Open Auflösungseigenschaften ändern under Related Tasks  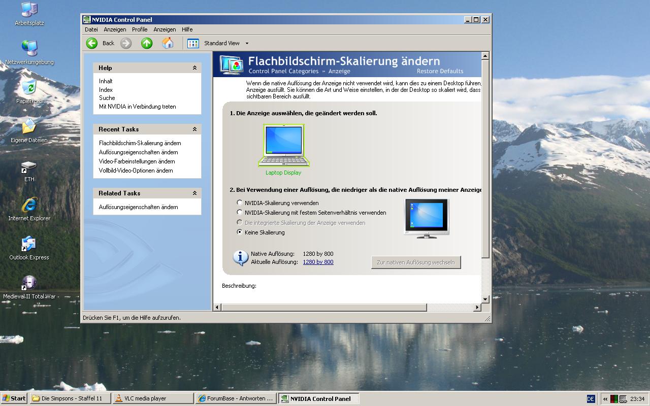pyautogui.click(x=138, y=207)
